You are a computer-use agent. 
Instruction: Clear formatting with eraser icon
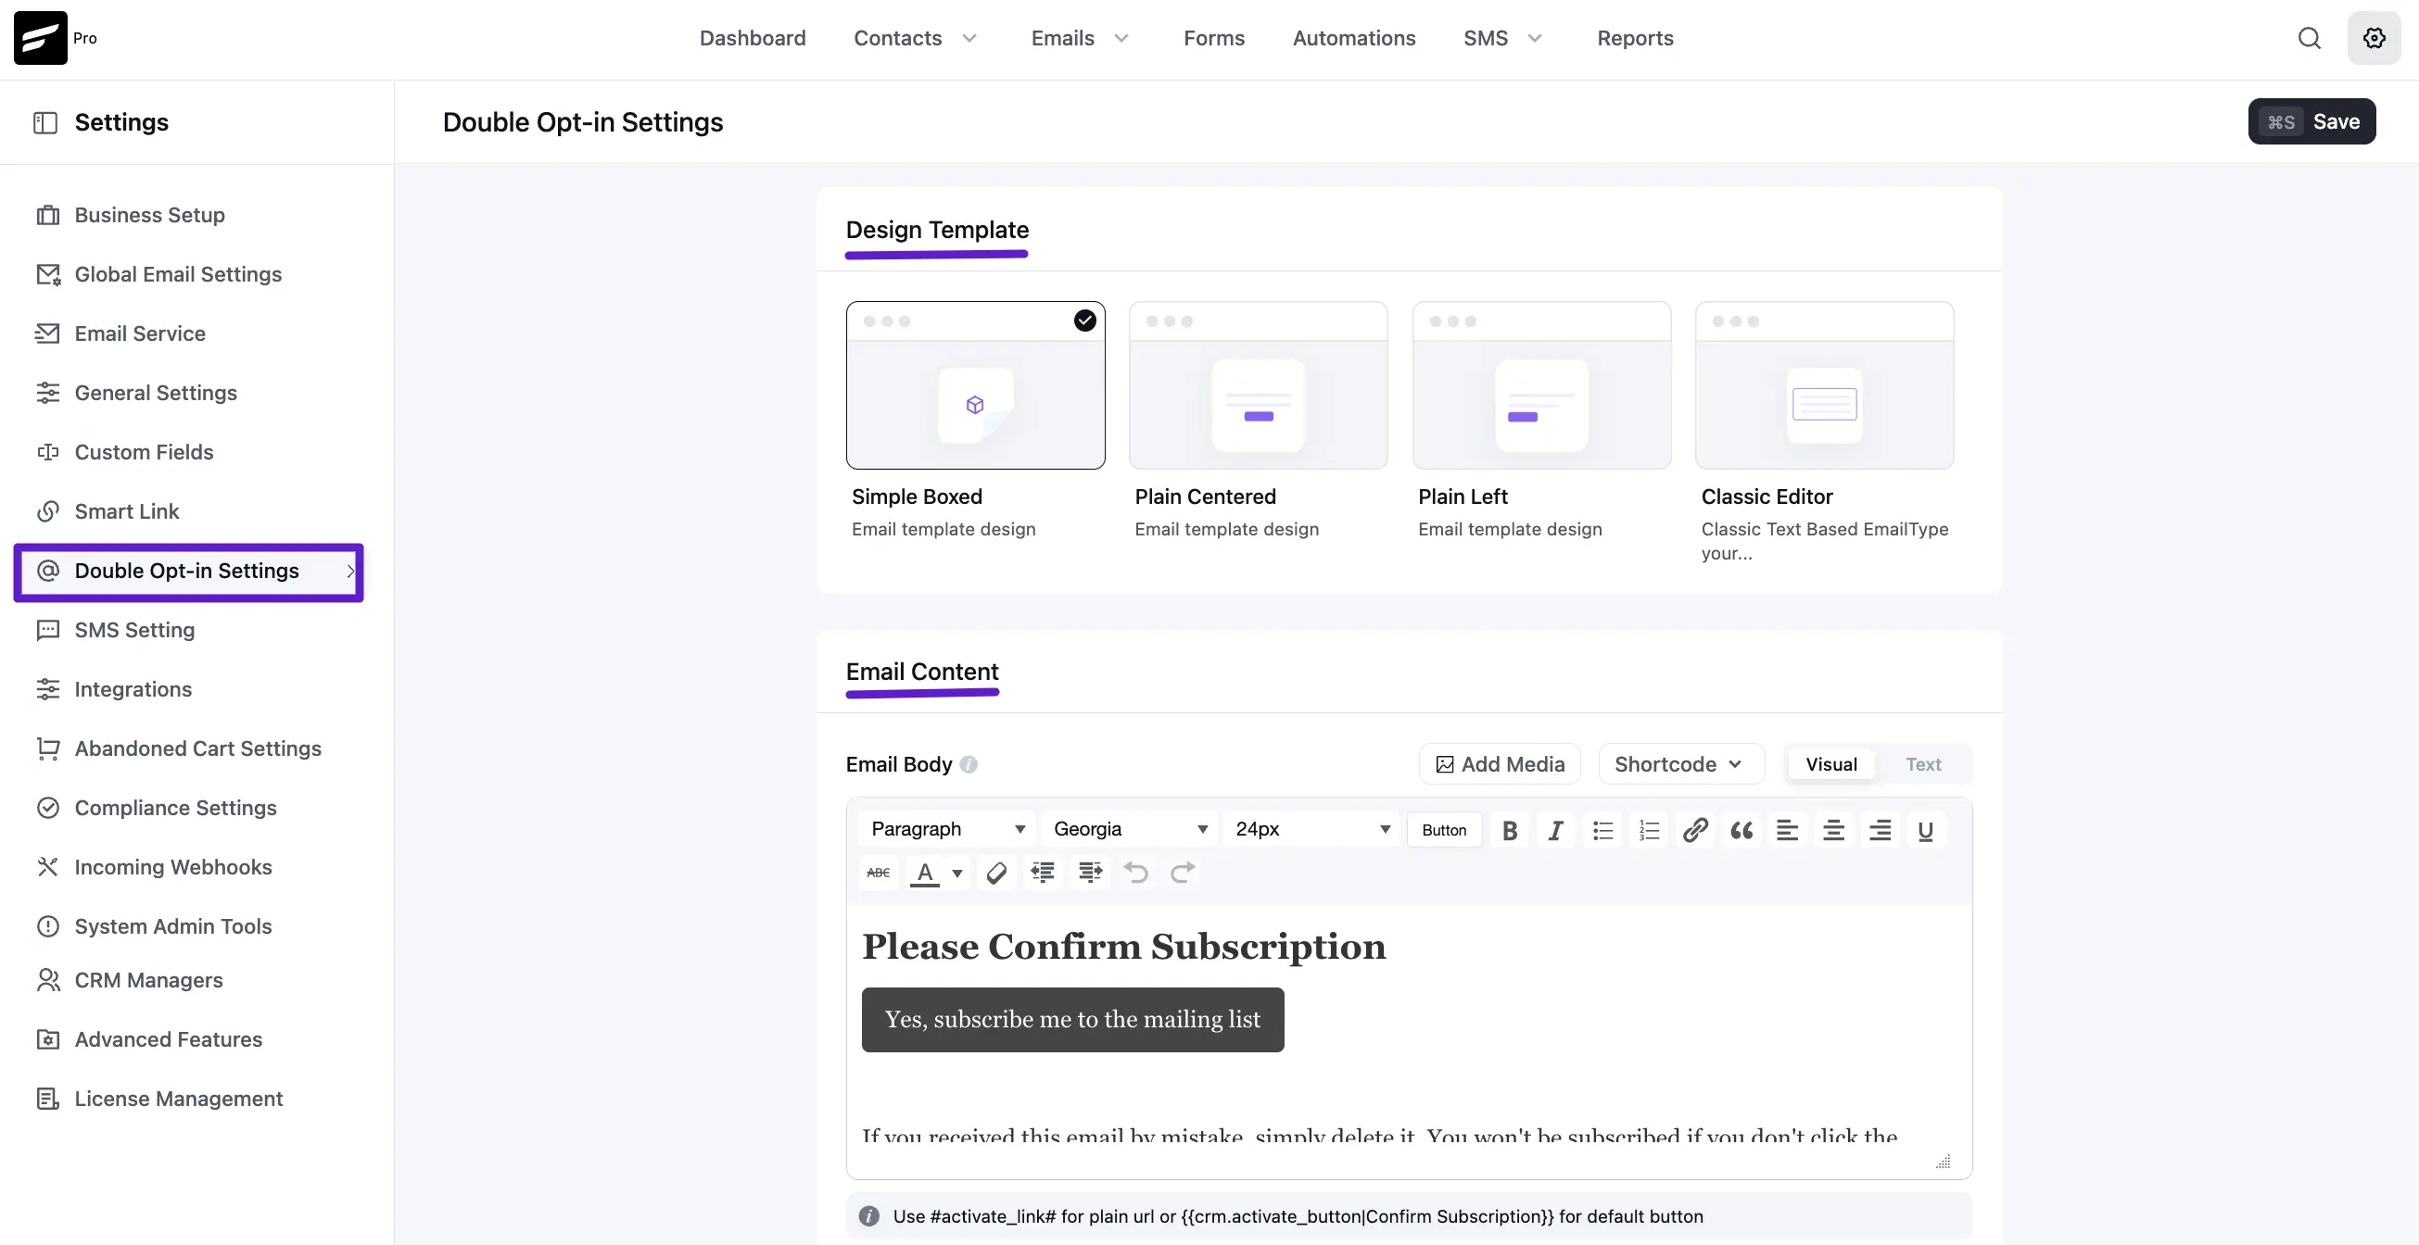point(996,873)
